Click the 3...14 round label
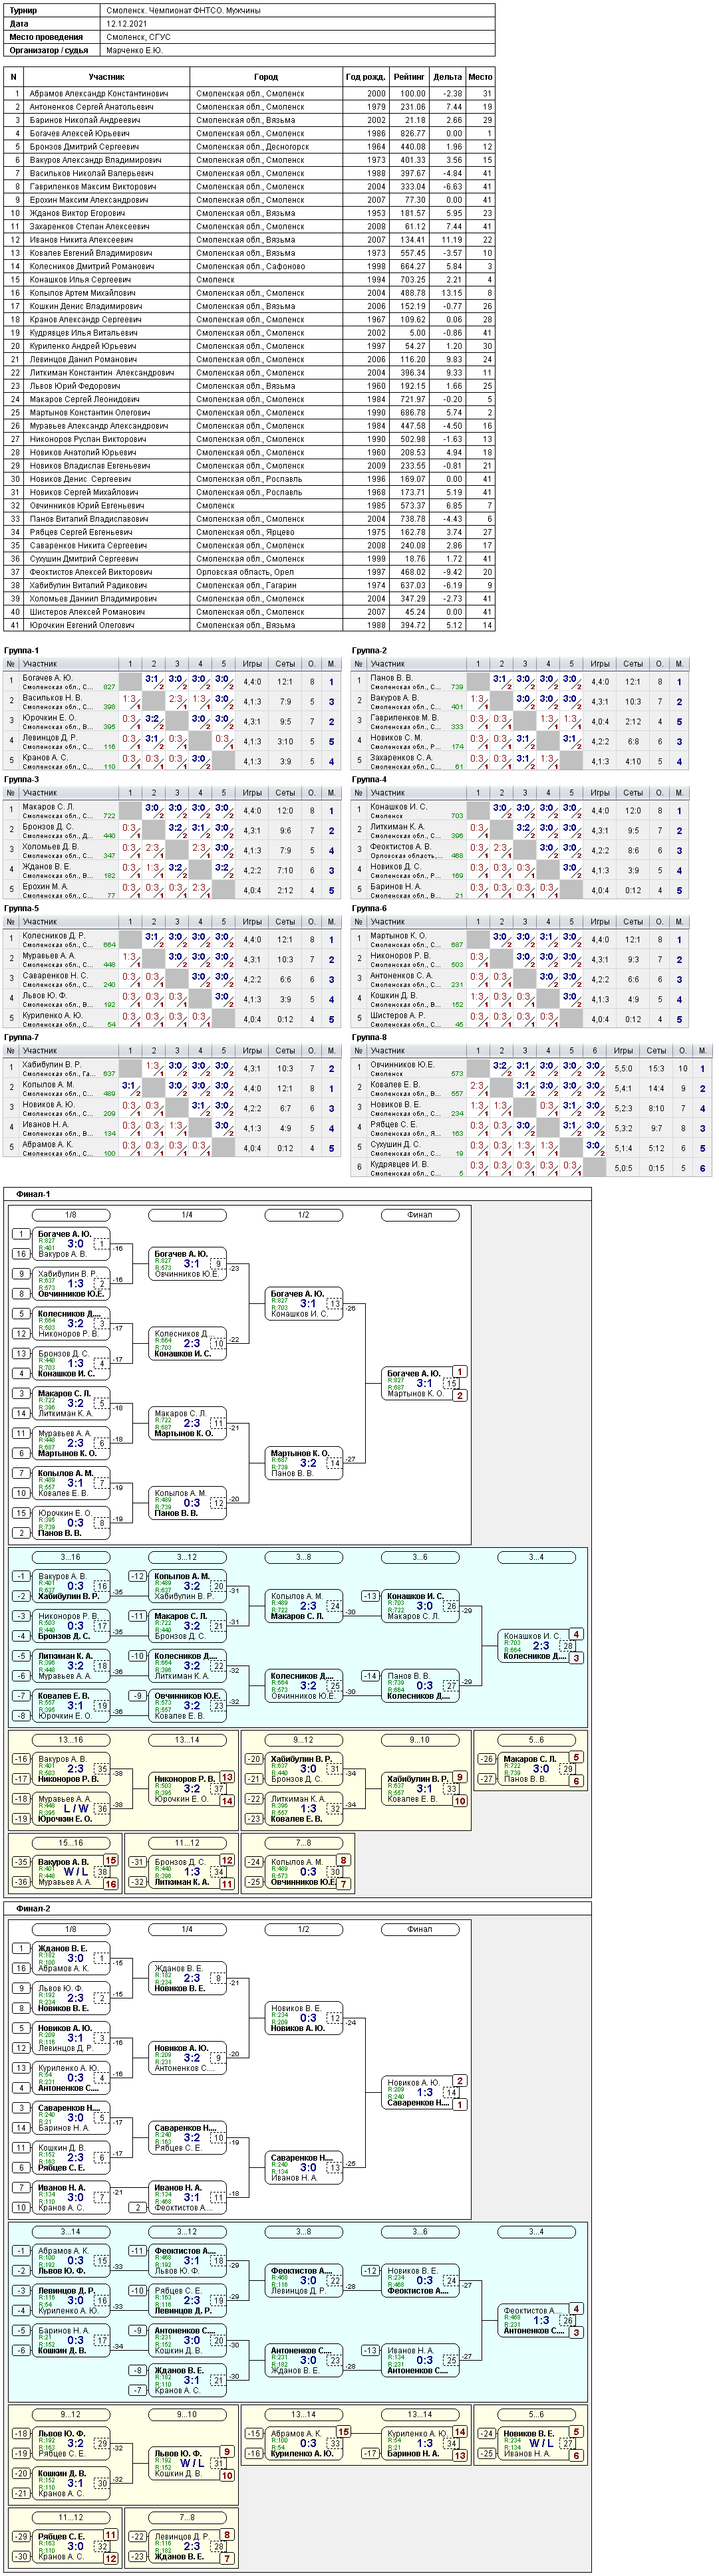The height and width of the screenshot is (2576, 719). pyautogui.click(x=70, y=2232)
